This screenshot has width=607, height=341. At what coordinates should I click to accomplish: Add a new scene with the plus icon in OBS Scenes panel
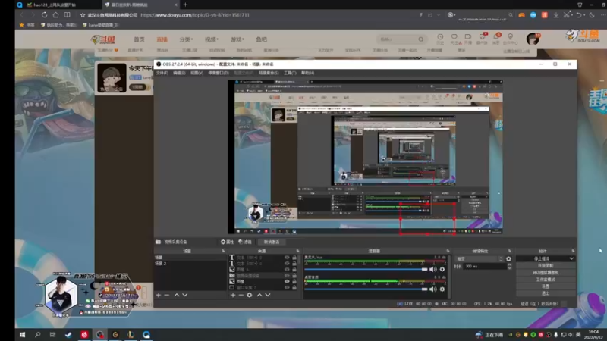point(159,295)
